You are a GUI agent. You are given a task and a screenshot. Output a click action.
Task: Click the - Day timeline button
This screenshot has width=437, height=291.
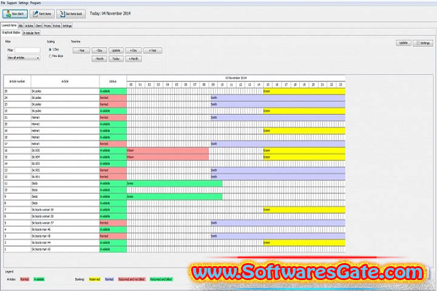click(99, 50)
